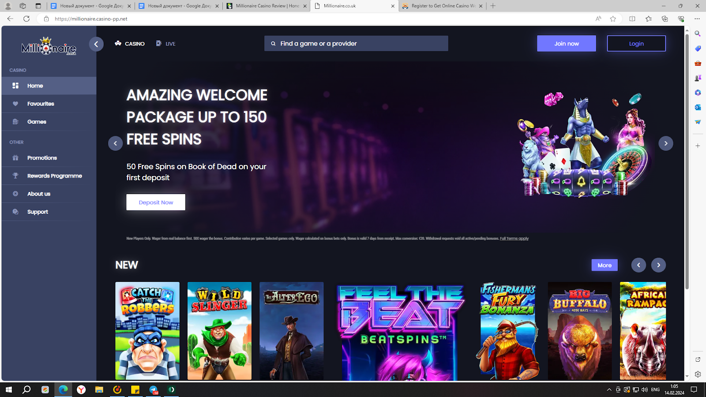This screenshot has height=397, width=706.
Task: Open the African Rampage game
Action: (x=643, y=331)
